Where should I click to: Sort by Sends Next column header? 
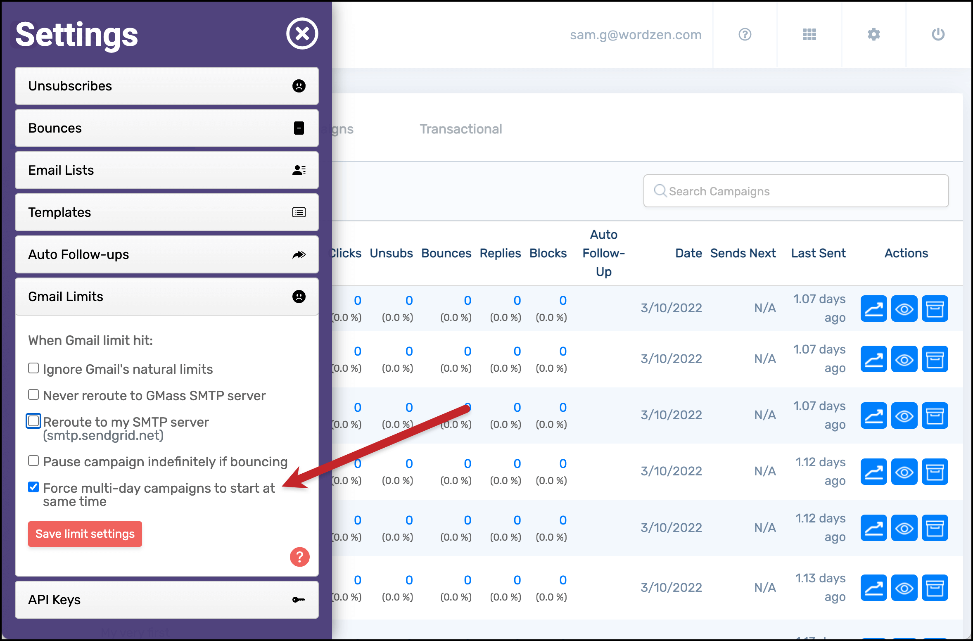[x=743, y=253]
